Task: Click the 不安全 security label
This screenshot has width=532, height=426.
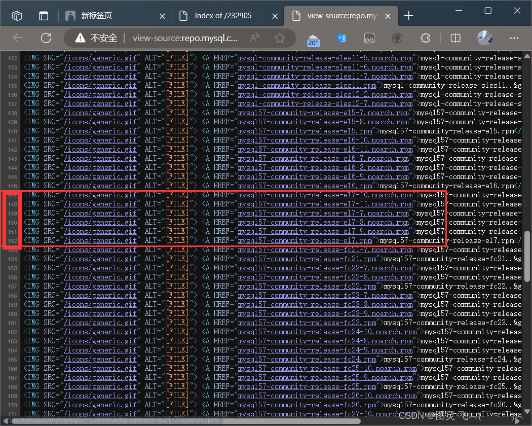Action: pos(104,38)
